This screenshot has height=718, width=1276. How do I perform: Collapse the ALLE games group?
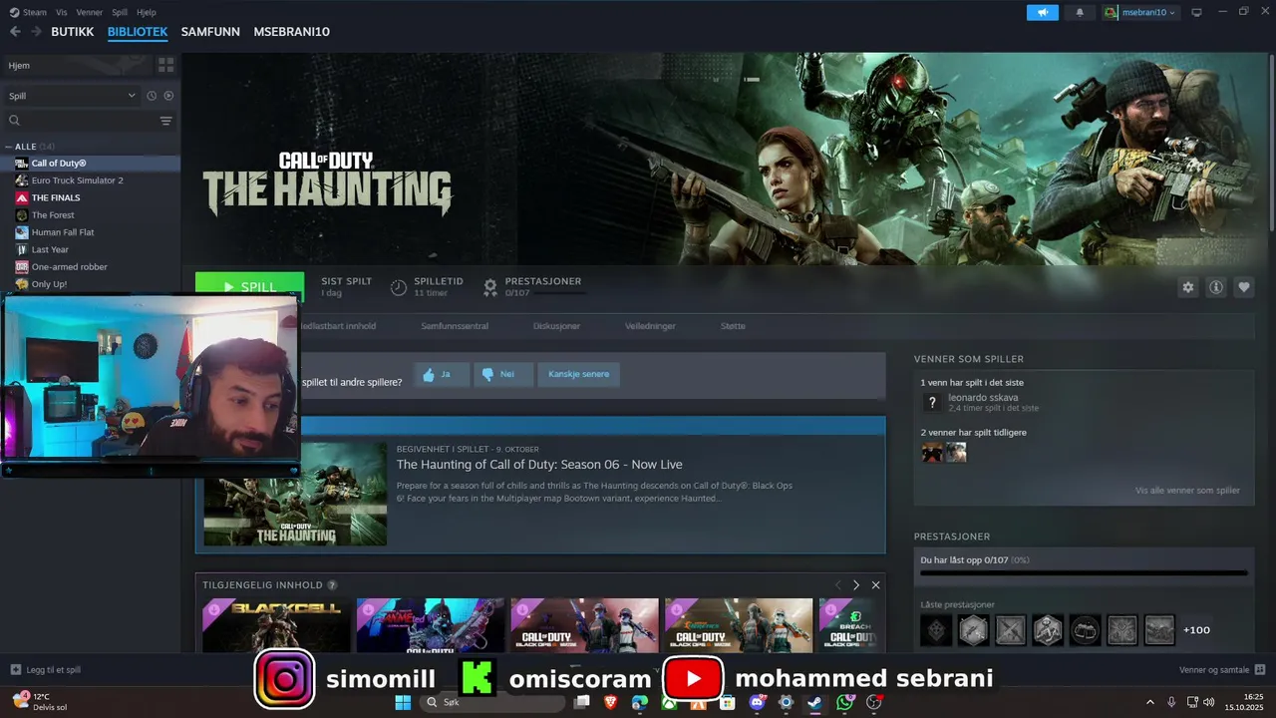pos(8,147)
